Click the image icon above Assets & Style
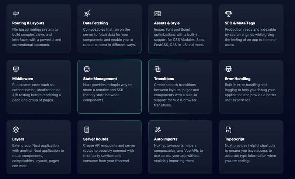 (x=157, y=14)
